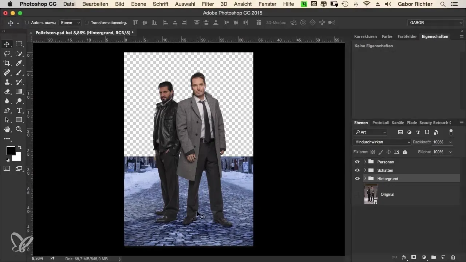Click the background color swatch
This screenshot has height=262, width=466.
point(17,157)
